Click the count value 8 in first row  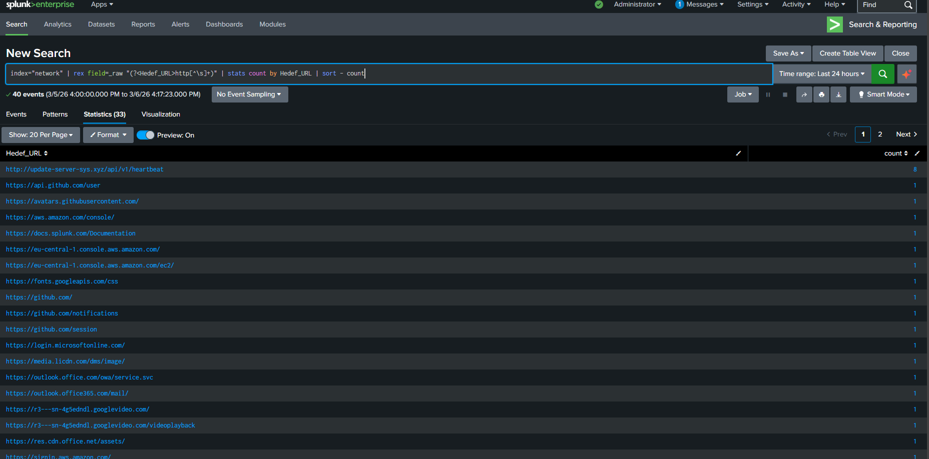click(915, 169)
